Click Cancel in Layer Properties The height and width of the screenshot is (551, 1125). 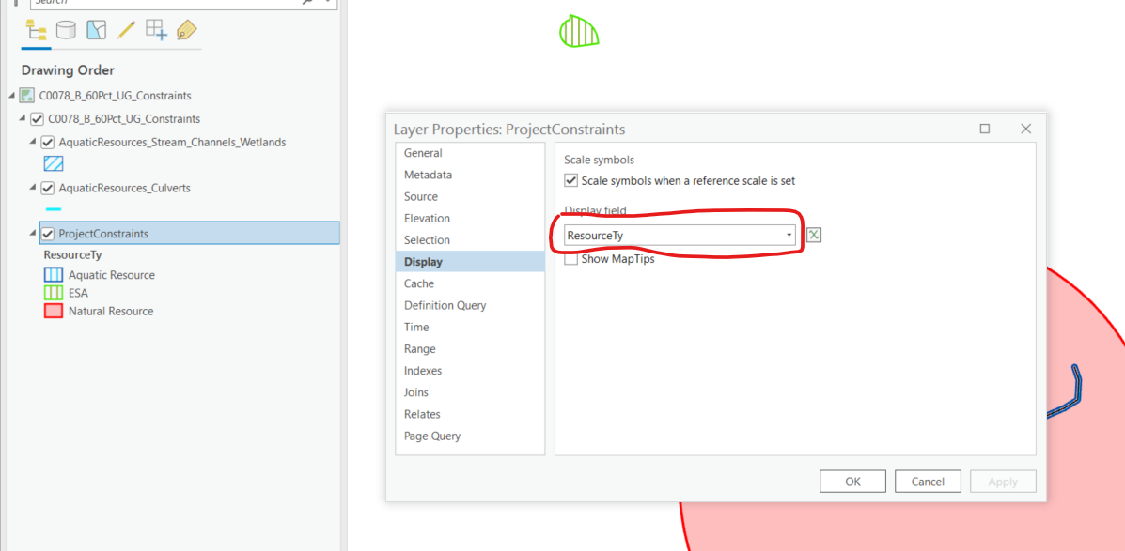pos(928,482)
